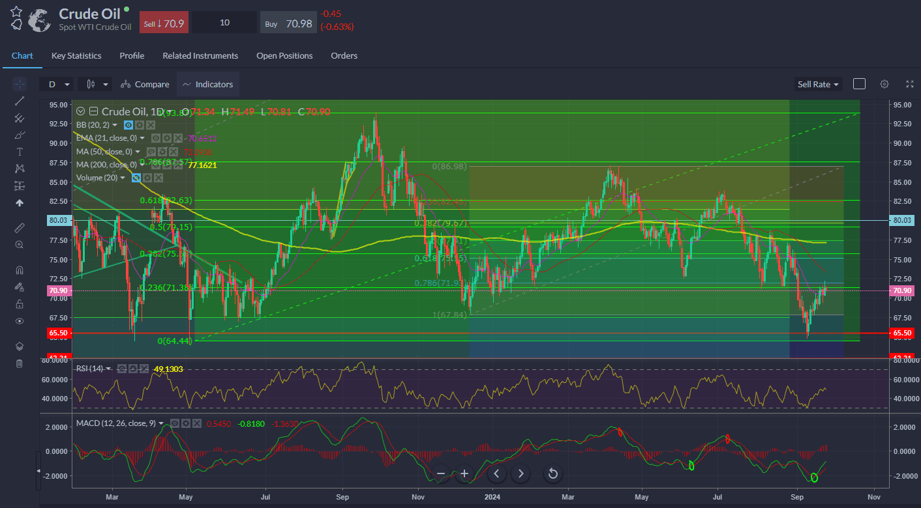Toggle lock on all drawings
Image resolution: width=921 pixels, height=508 pixels.
click(x=20, y=304)
